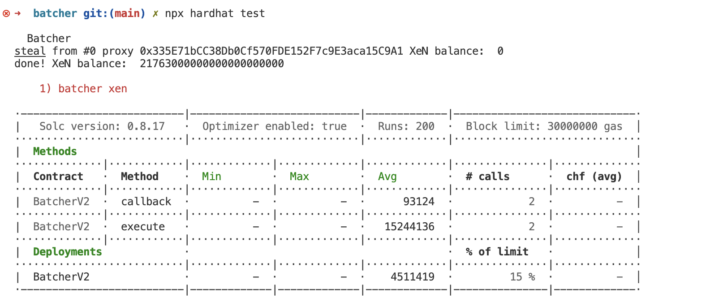
Task: Click the npx hardhat test command
Action: pos(215,13)
